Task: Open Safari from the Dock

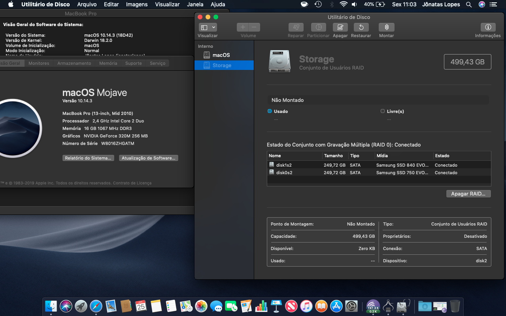Action: tap(96, 306)
